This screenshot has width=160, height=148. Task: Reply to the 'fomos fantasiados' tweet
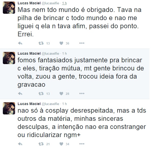(x=20, y=94)
